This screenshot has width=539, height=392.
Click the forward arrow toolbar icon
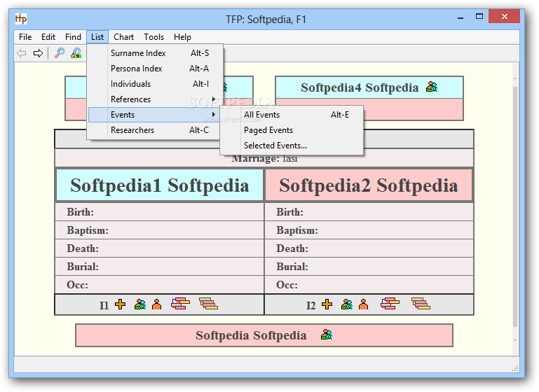38,53
